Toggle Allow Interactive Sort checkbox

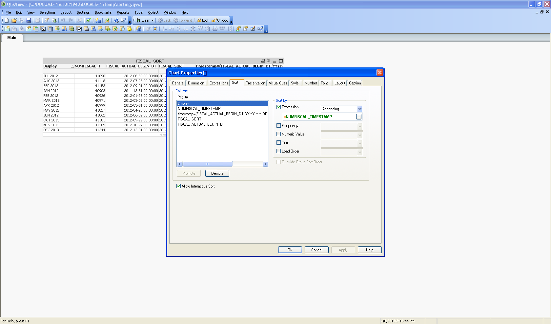click(x=179, y=186)
